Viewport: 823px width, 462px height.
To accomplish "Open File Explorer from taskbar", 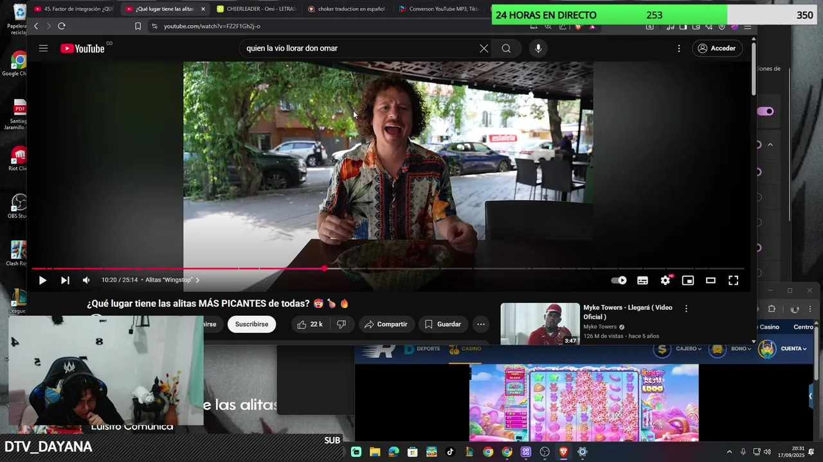I will 375,452.
